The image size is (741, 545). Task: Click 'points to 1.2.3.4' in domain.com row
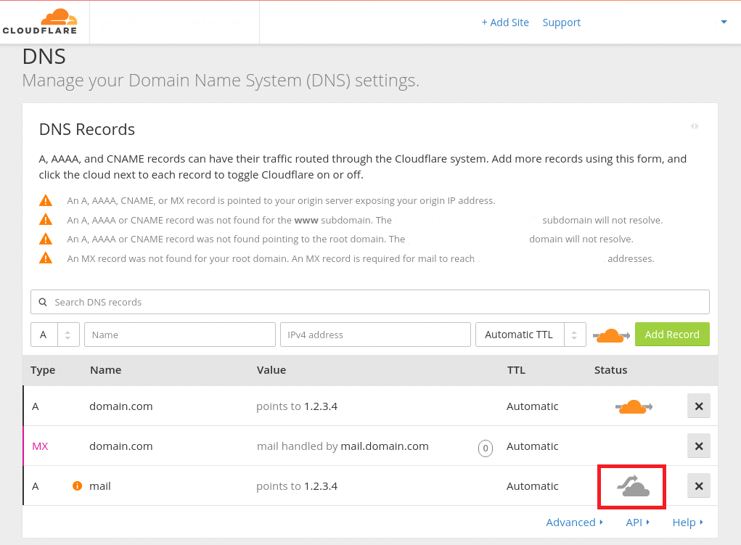(x=297, y=406)
